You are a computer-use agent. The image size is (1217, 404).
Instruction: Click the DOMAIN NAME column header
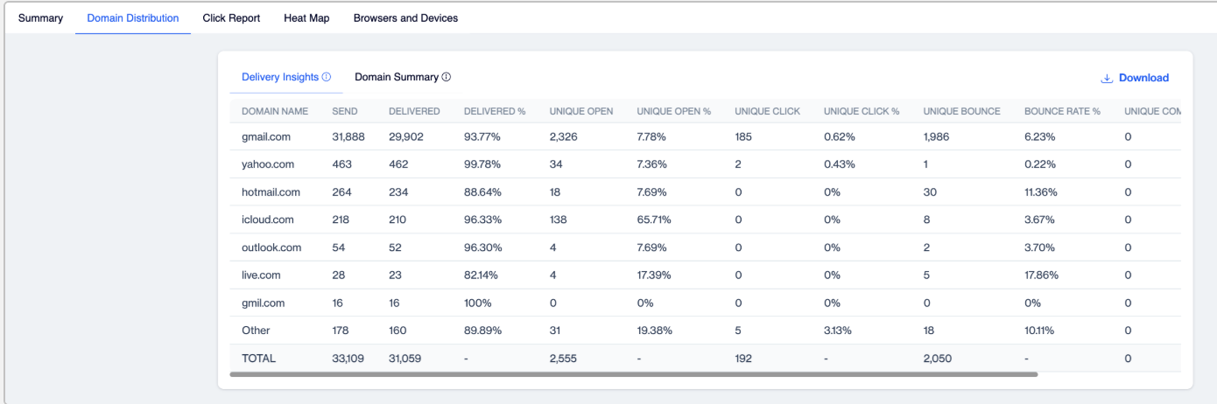pos(275,111)
